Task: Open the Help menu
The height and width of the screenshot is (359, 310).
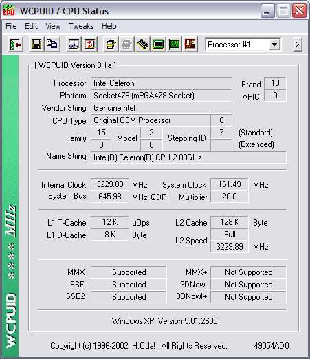Action: pos(109,26)
